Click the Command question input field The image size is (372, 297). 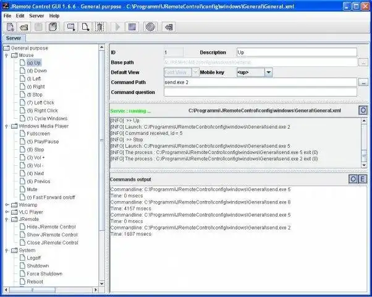pos(260,92)
